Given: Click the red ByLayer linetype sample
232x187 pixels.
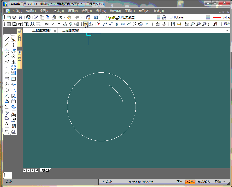Looking at the screenshot, I should click(x=217, y=18).
